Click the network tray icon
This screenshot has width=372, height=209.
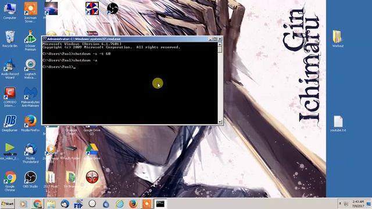tap(346, 204)
